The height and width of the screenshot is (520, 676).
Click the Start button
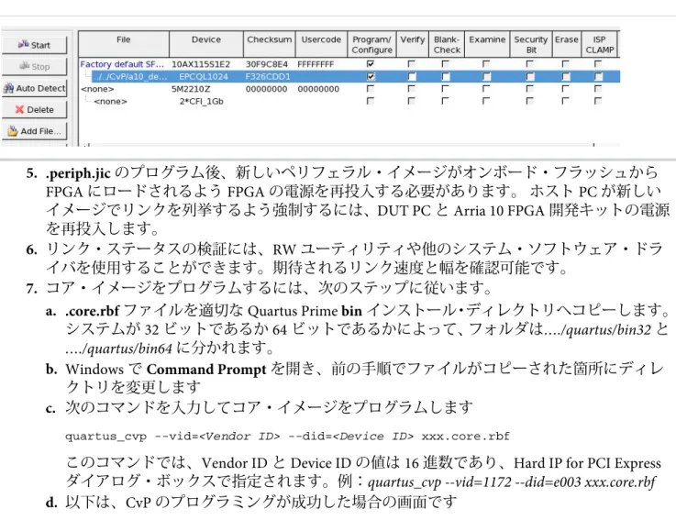click(35, 45)
